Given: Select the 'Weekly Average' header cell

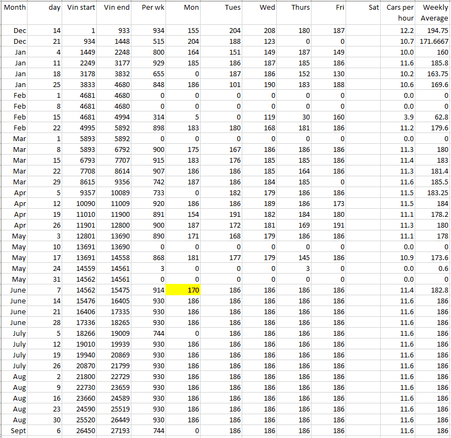Looking at the screenshot, I should (x=433, y=12).
